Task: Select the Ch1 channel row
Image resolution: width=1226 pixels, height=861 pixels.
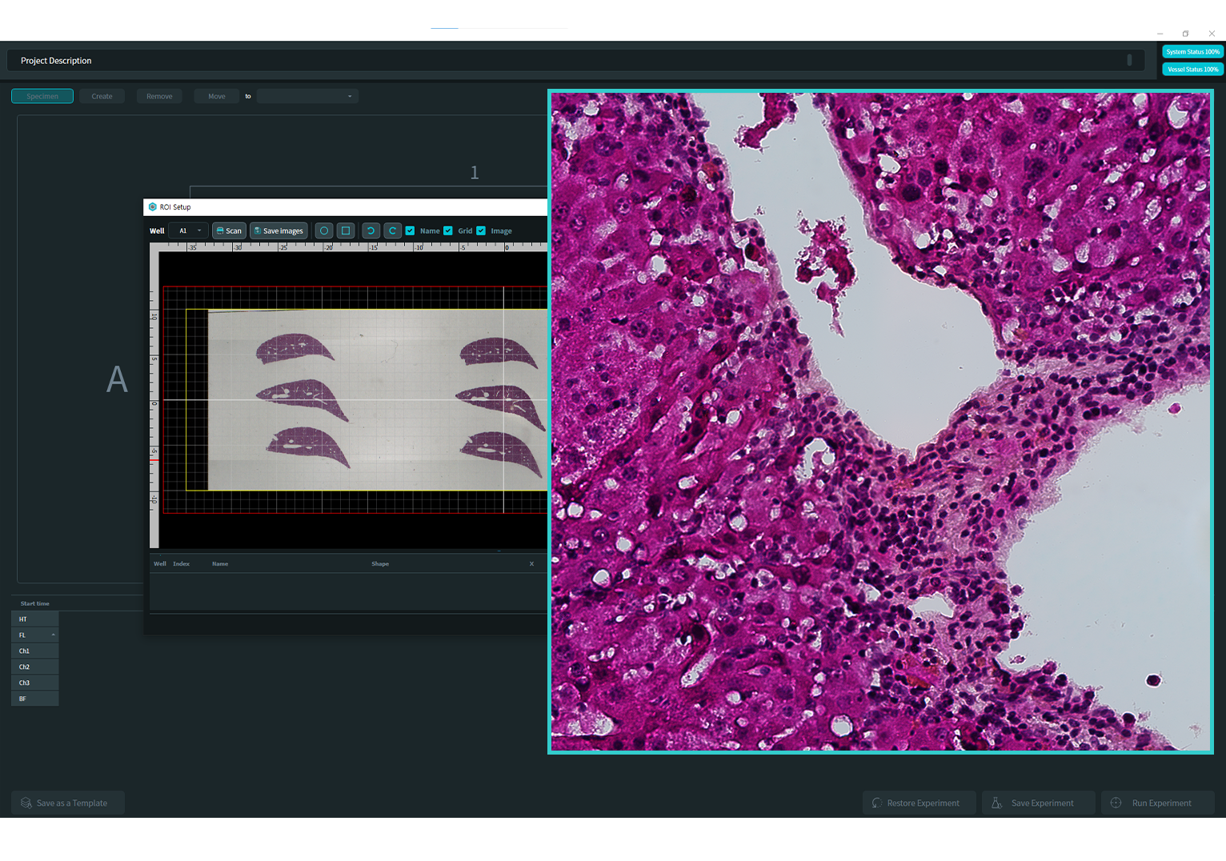Action: tap(35, 651)
